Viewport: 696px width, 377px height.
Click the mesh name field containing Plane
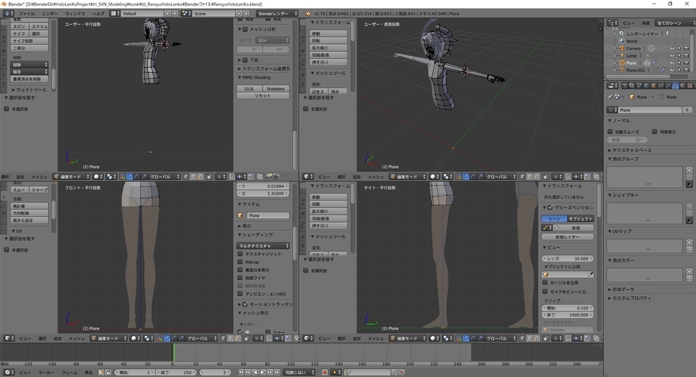coord(650,110)
